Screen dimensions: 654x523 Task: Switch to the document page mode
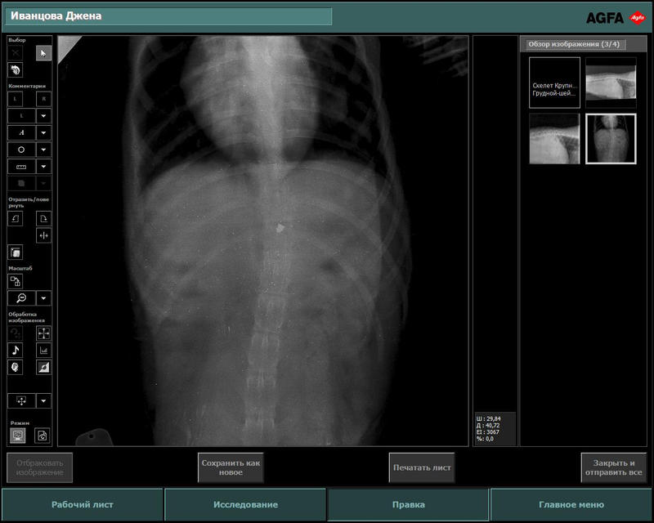tap(43, 436)
